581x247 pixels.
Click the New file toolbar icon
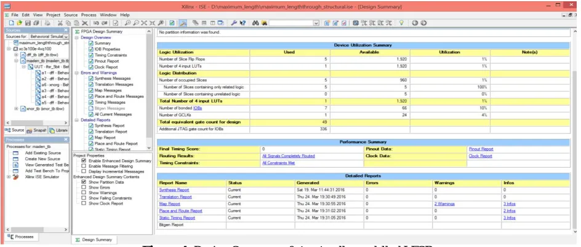(12, 23)
